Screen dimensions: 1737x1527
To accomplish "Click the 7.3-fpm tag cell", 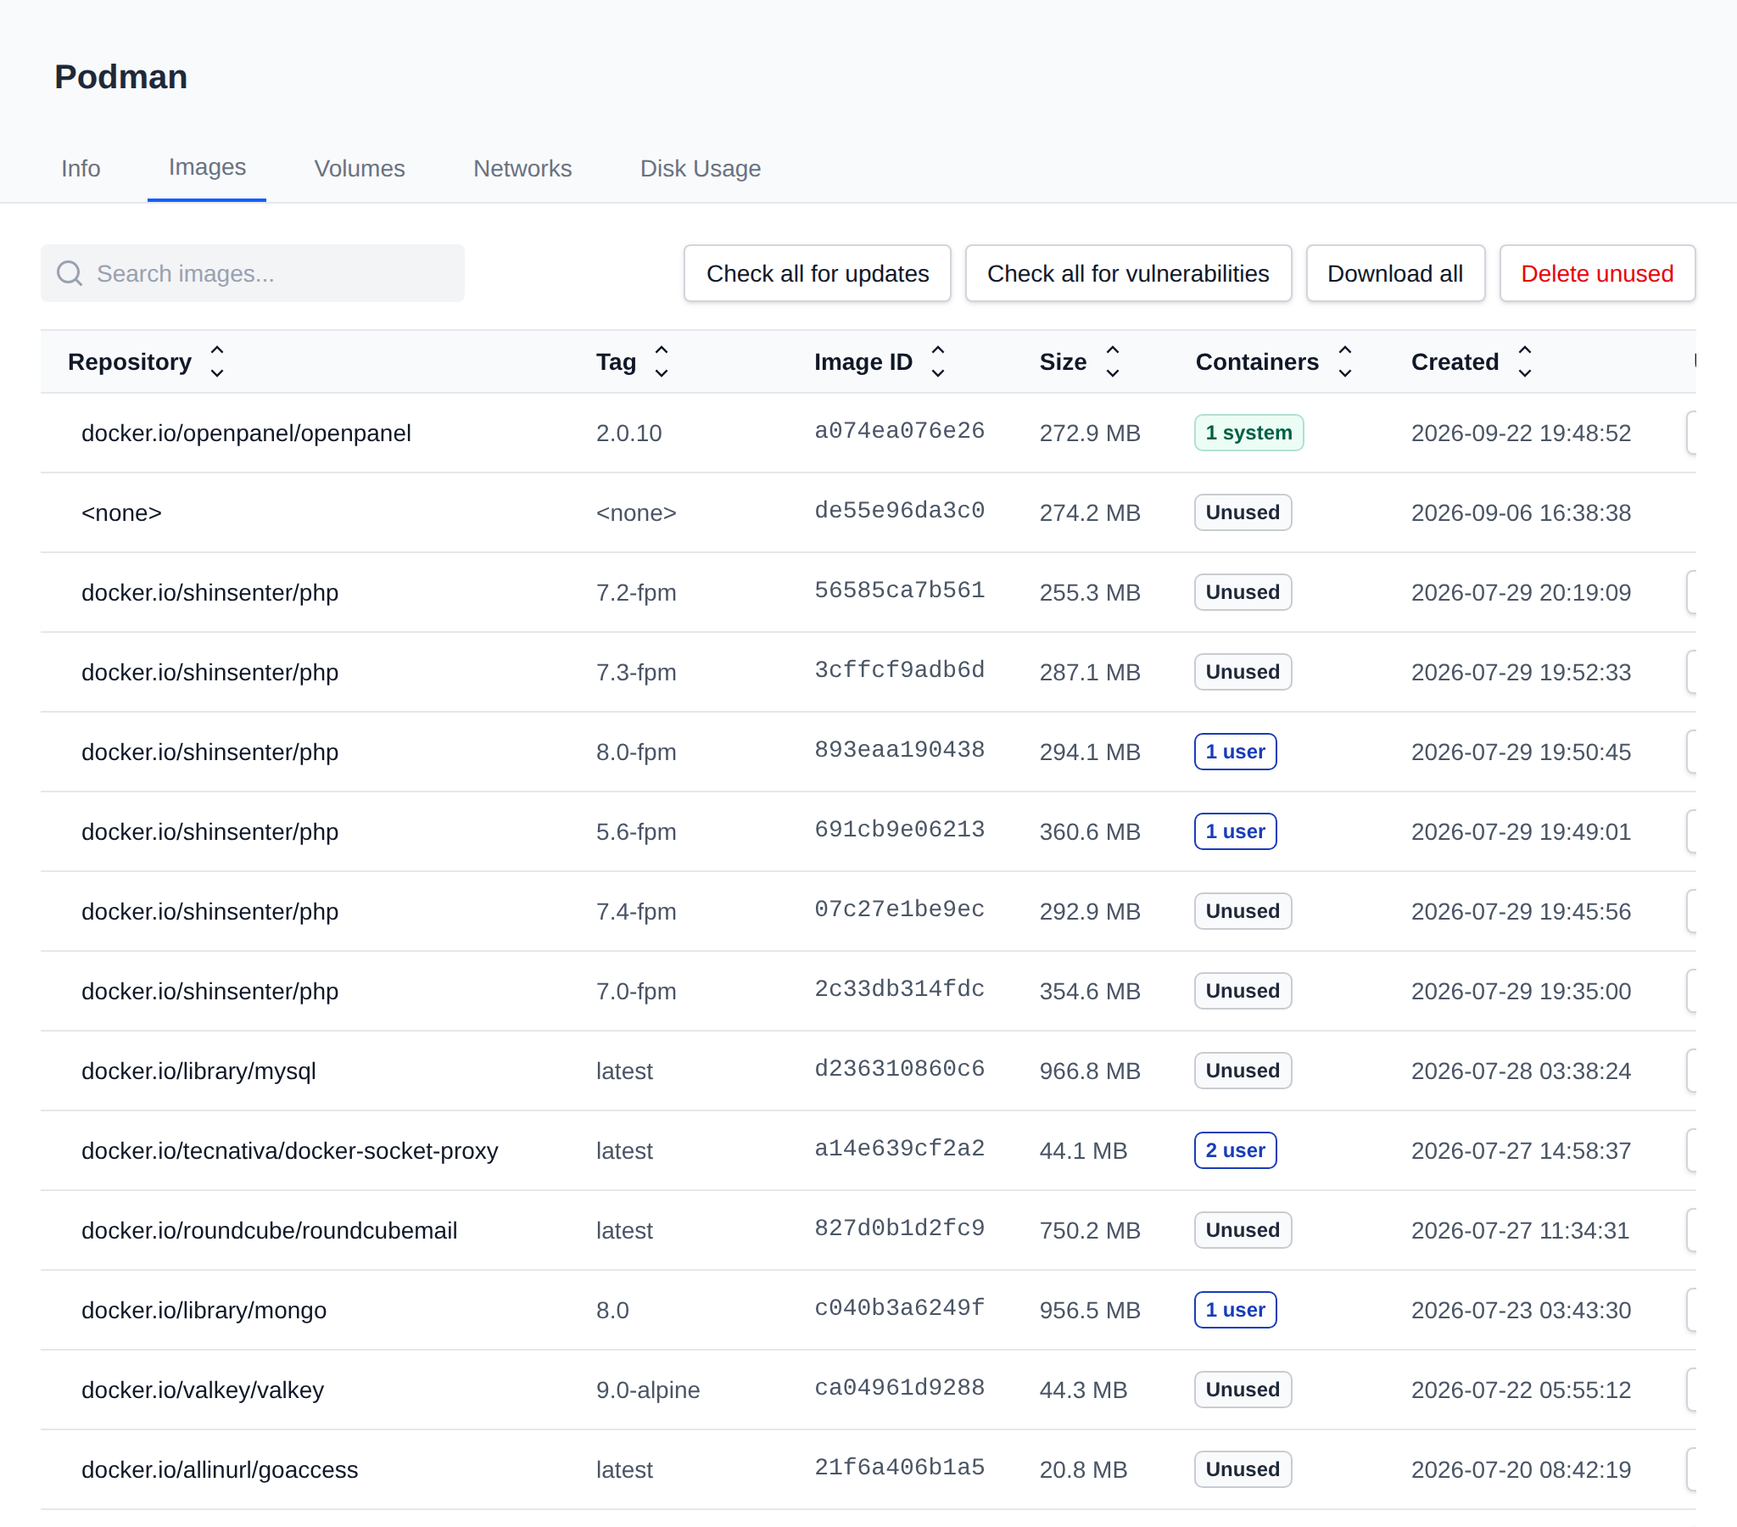I will [x=635, y=672].
